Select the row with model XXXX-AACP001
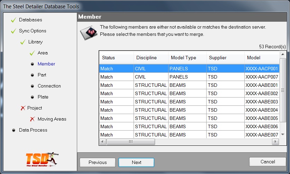 (189, 69)
